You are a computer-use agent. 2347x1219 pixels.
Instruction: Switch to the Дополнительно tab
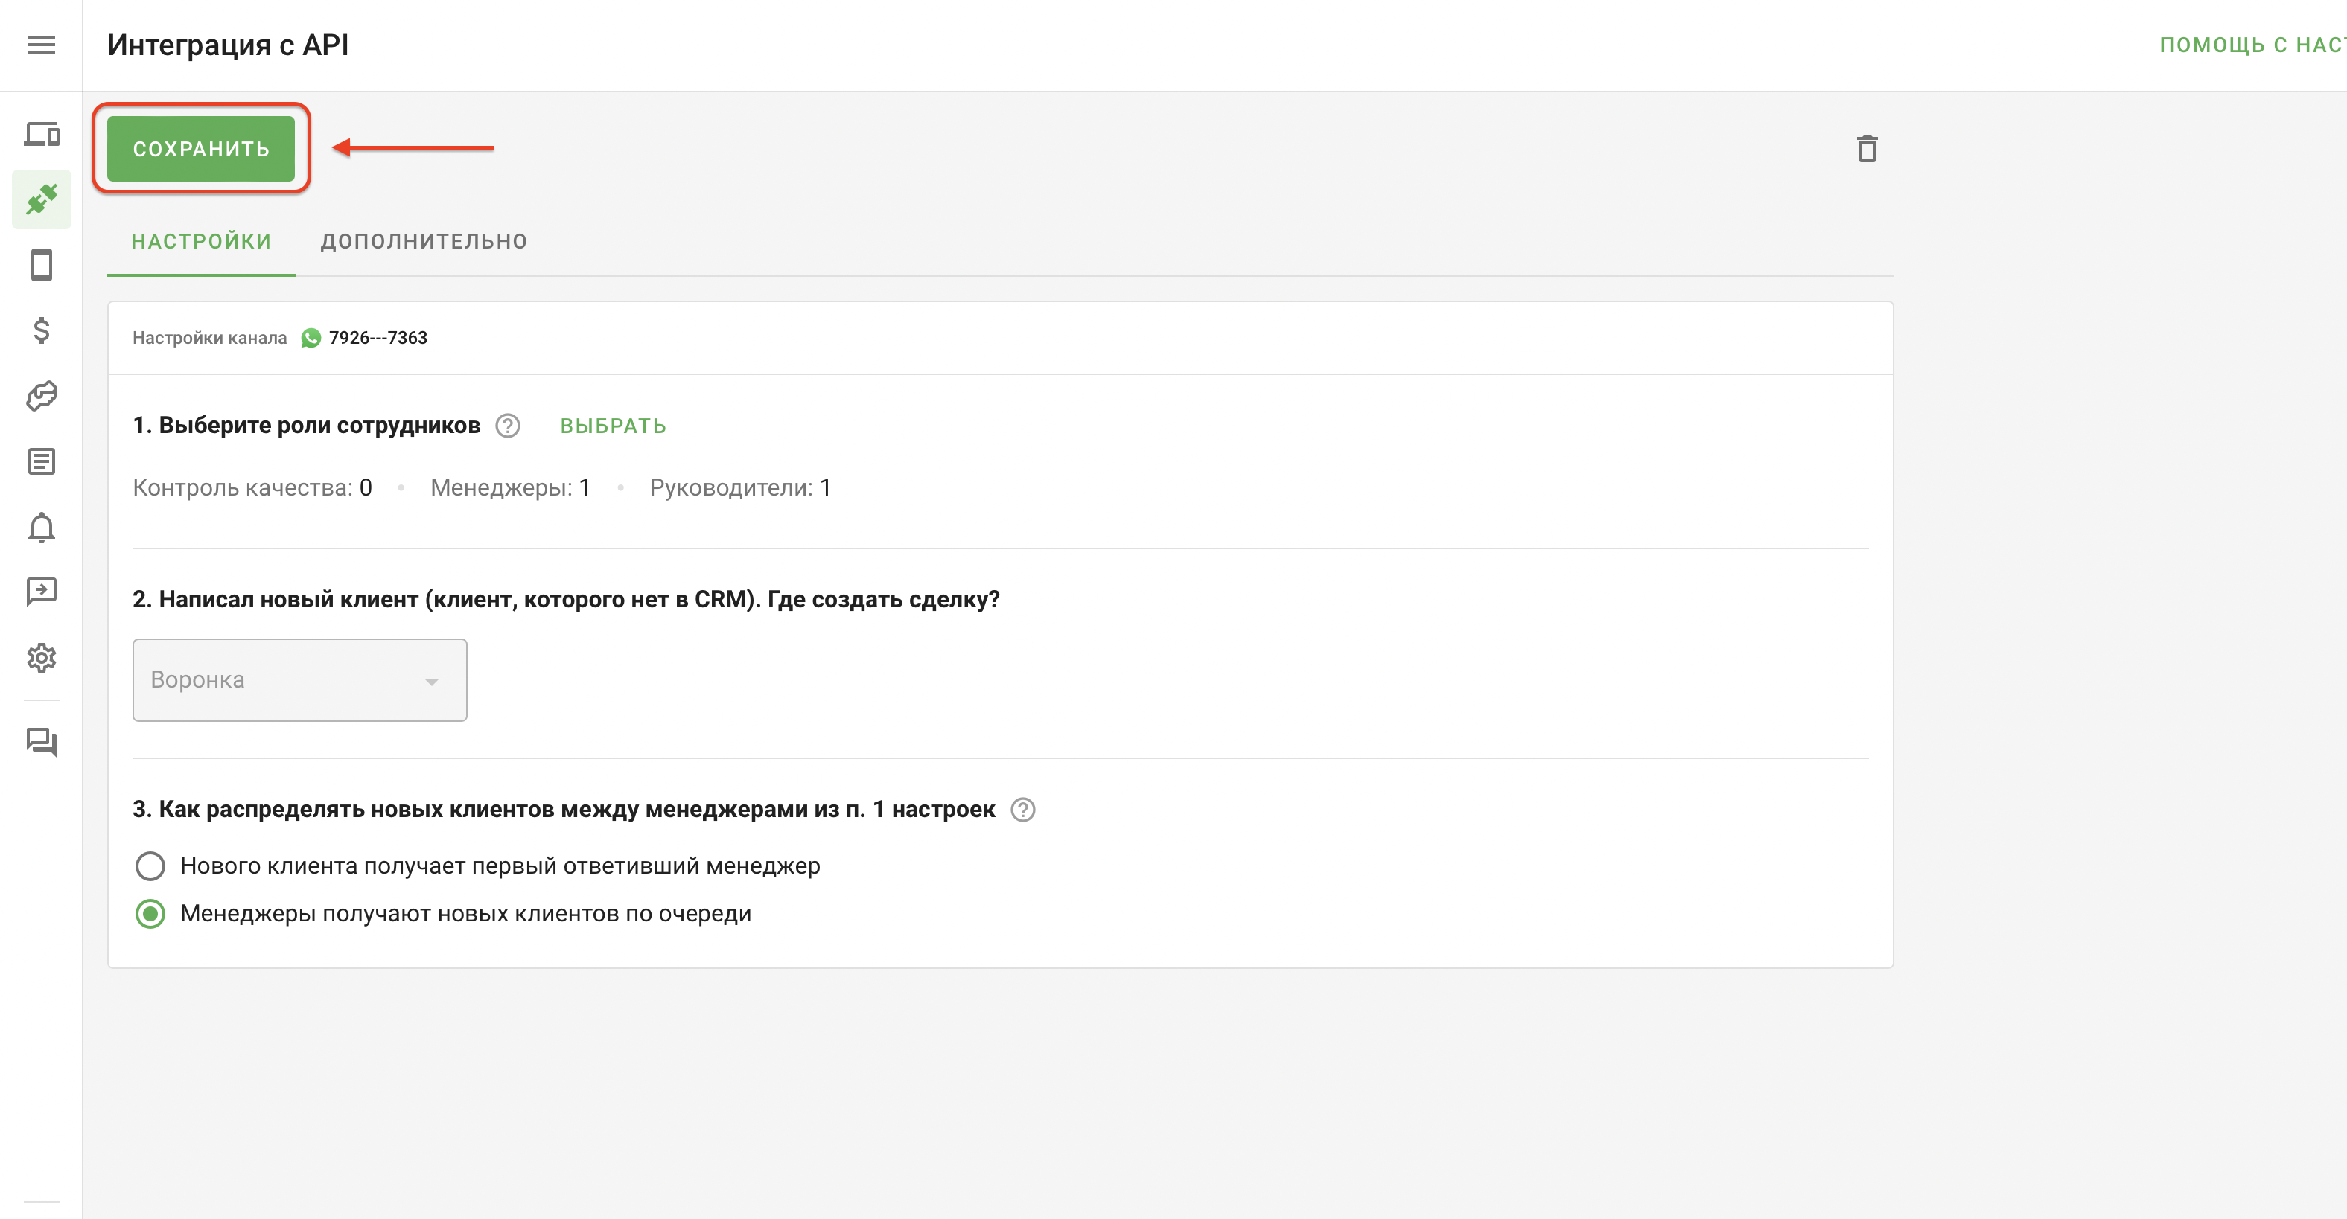click(x=424, y=241)
